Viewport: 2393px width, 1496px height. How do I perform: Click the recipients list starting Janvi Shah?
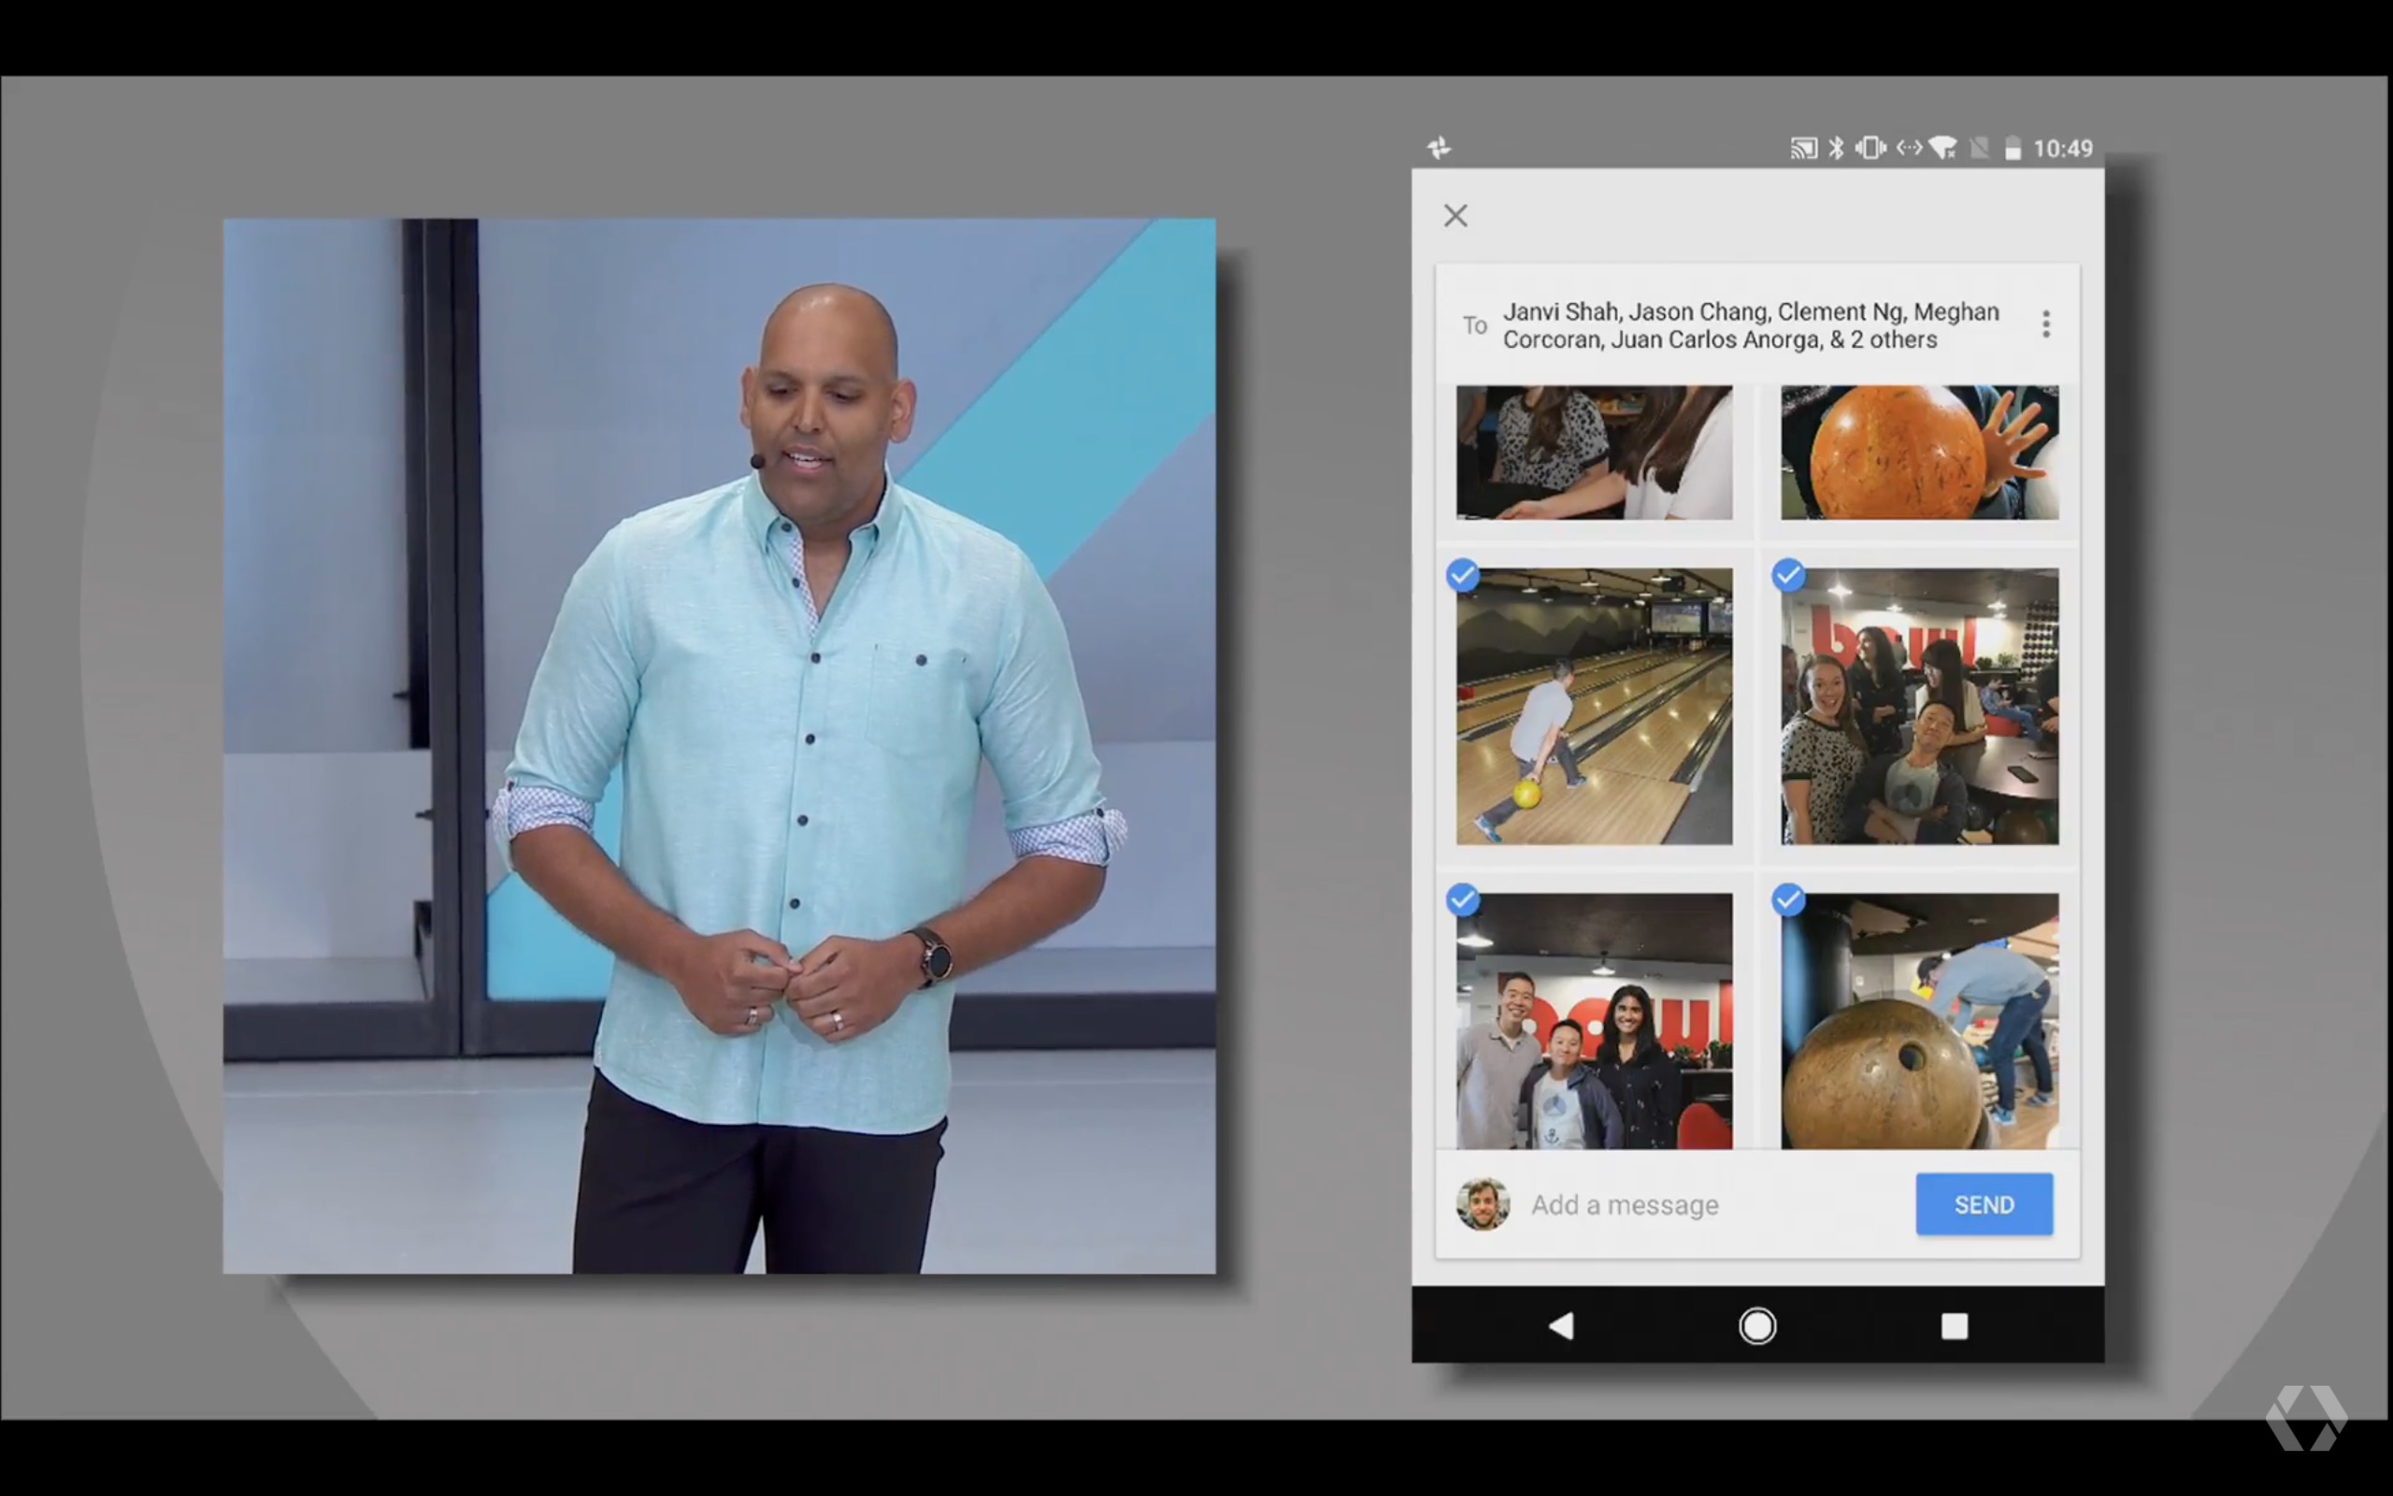[1750, 325]
